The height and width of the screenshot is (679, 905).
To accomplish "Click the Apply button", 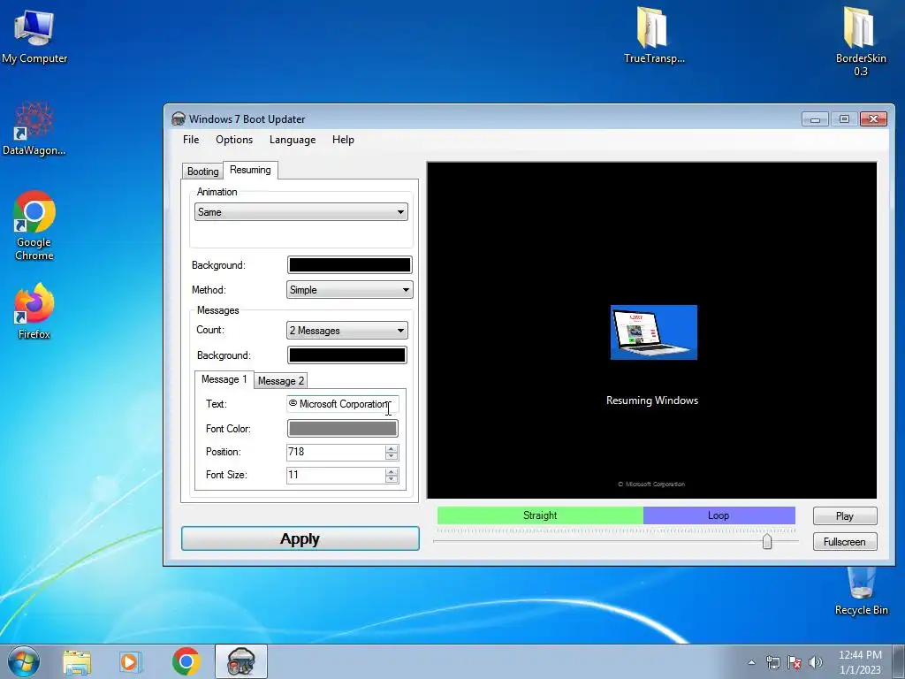I will (x=300, y=538).
